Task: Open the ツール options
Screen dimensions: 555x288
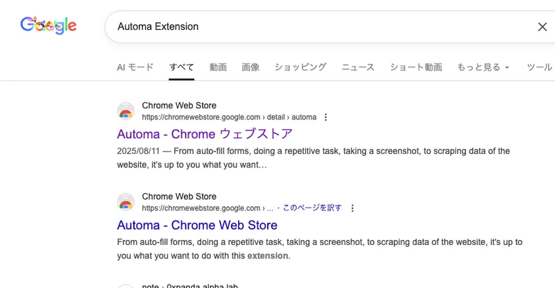Action: (540, 67)
